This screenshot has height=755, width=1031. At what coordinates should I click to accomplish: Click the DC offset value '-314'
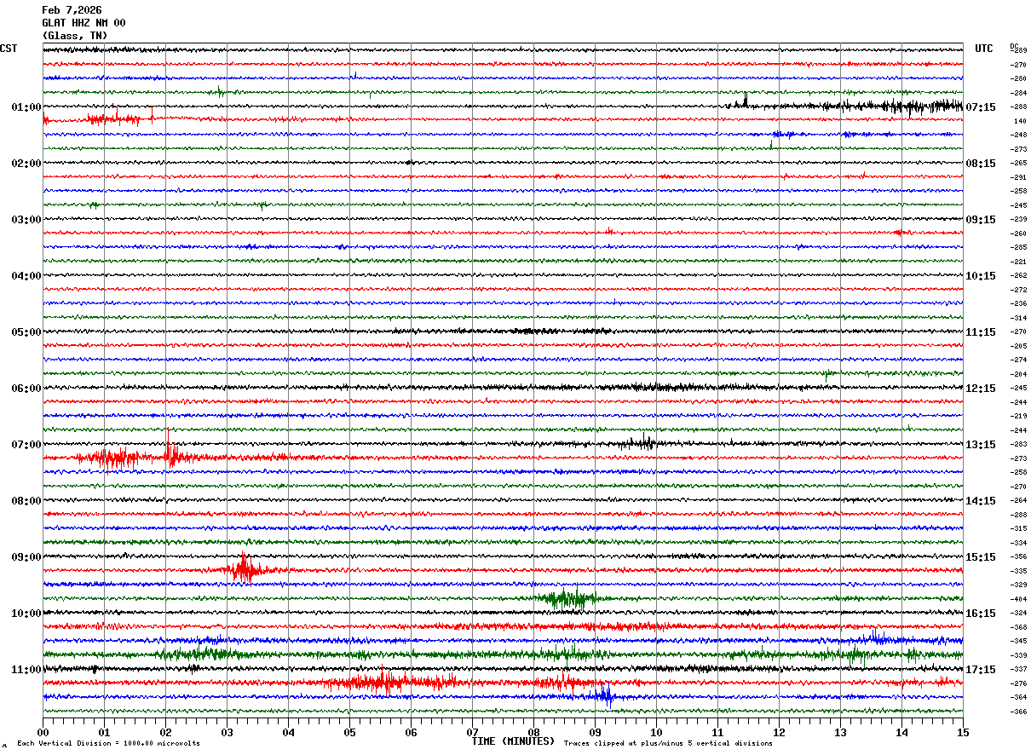pyautogui.click(x=1019, y=318)
